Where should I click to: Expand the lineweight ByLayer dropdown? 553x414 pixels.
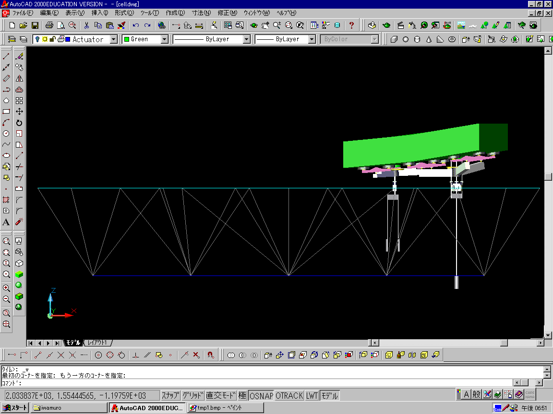coord(312,39)
